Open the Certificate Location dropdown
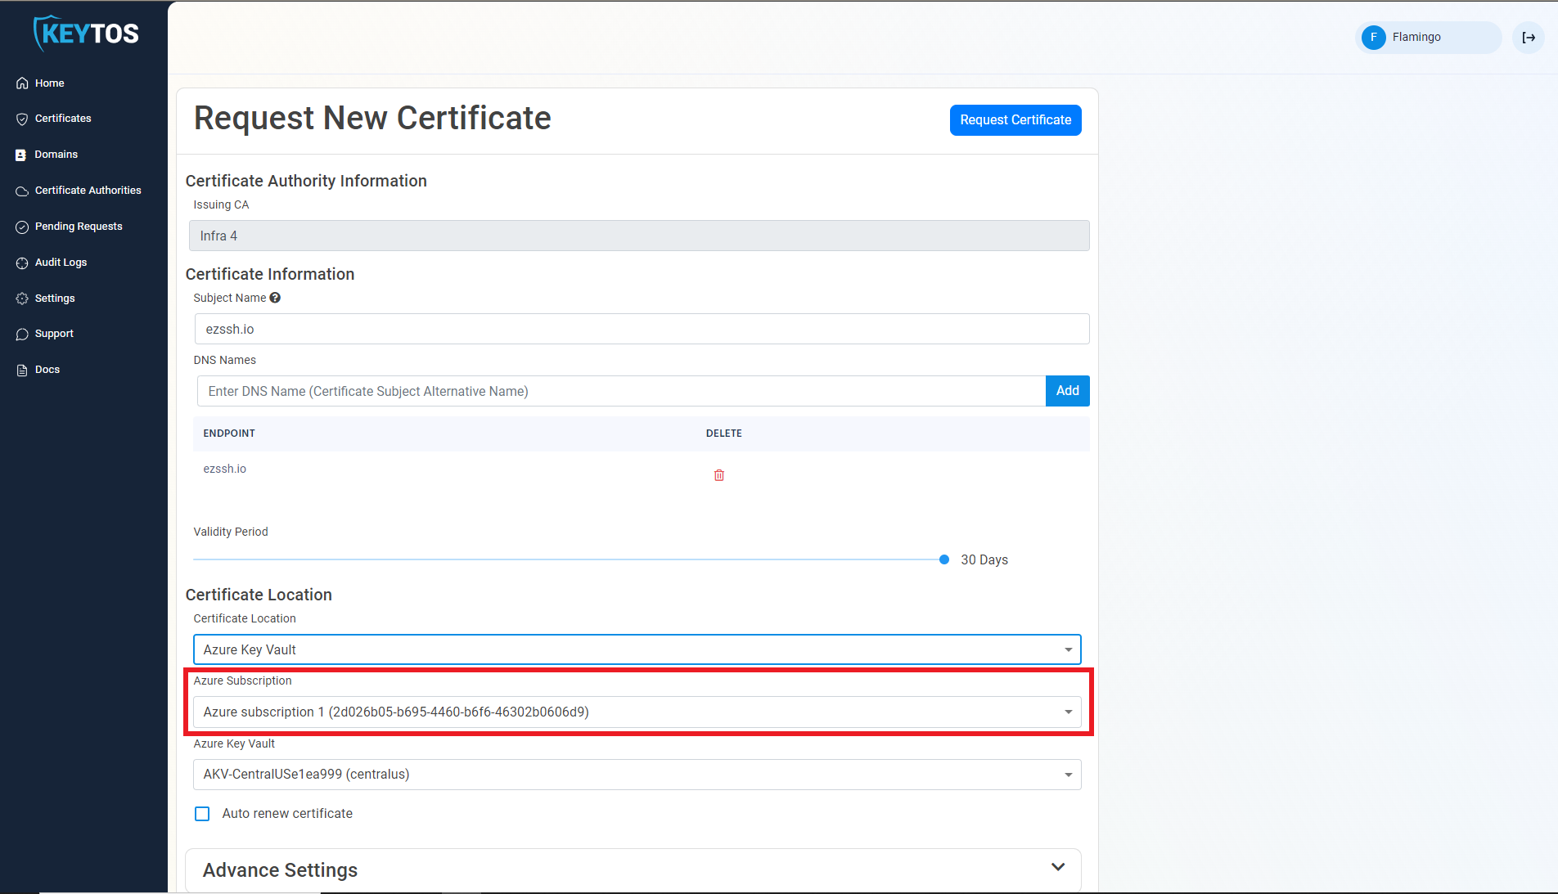 pyautogui.click(x=637, y=649)
